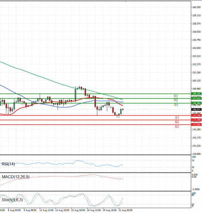Click the 153.510 price axis value
The image size is (202, 213).
coord(196,56)
